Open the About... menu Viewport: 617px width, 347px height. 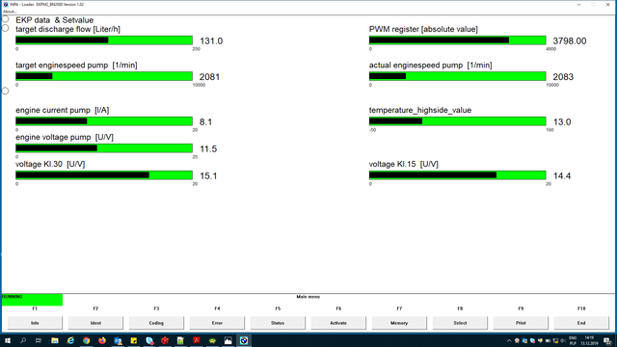[10, 12]
